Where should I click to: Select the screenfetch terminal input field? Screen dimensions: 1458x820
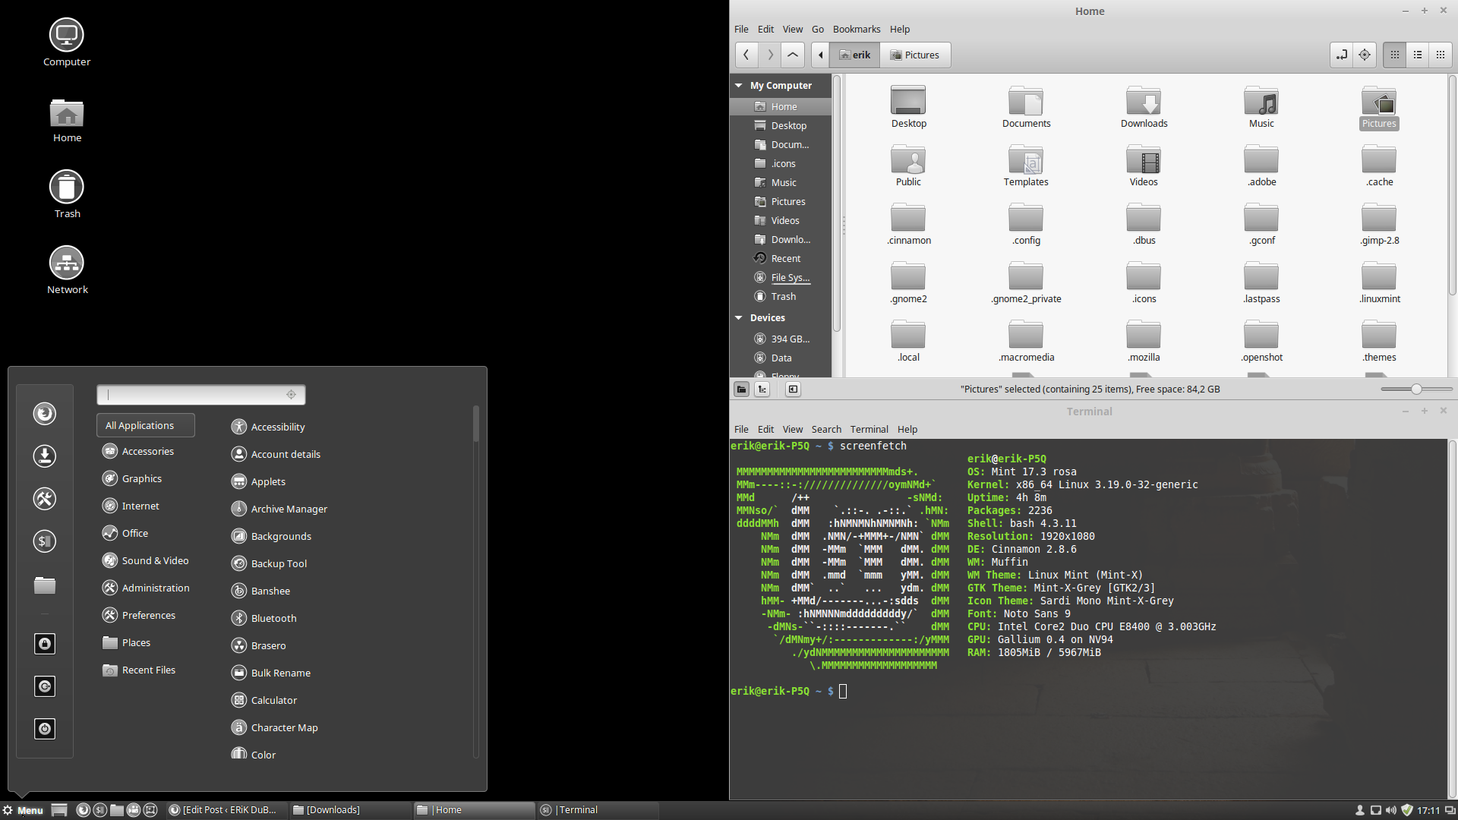pyautogui.click(x=845, y=691)
